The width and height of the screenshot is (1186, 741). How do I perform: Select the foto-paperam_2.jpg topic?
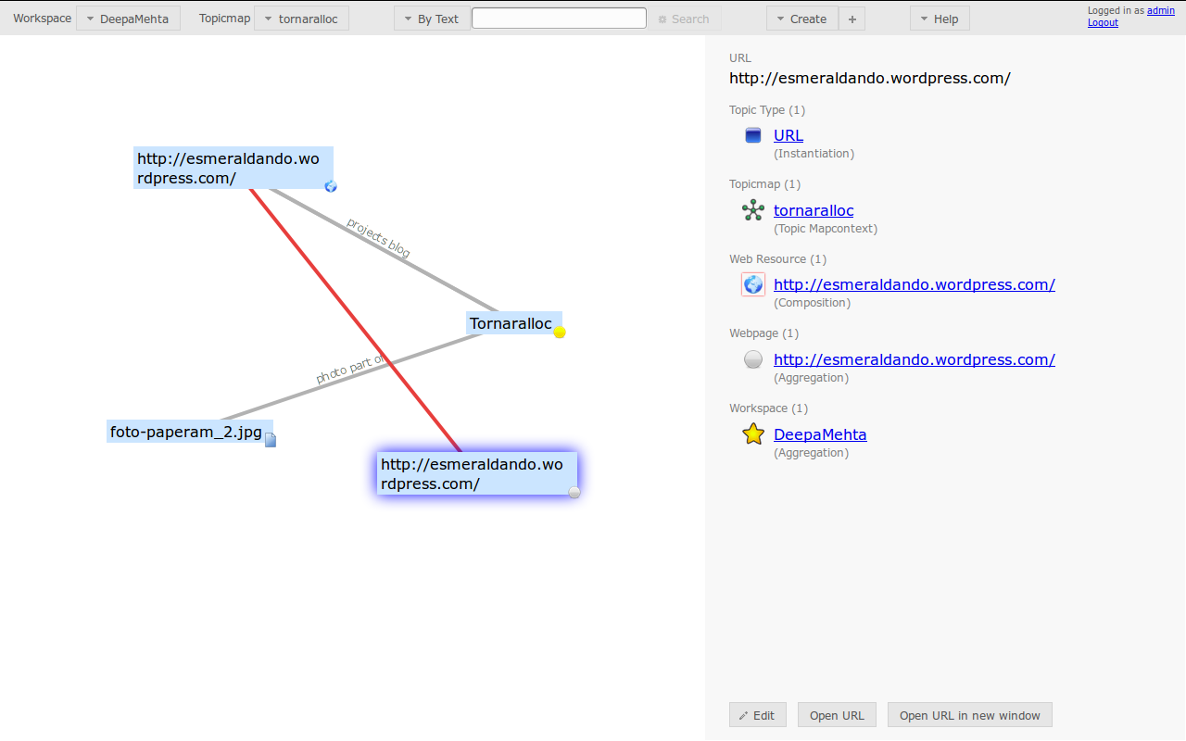pos(189,431)
